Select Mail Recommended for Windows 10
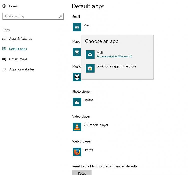The height and width of the screenshot is (175, 188). 114,55
